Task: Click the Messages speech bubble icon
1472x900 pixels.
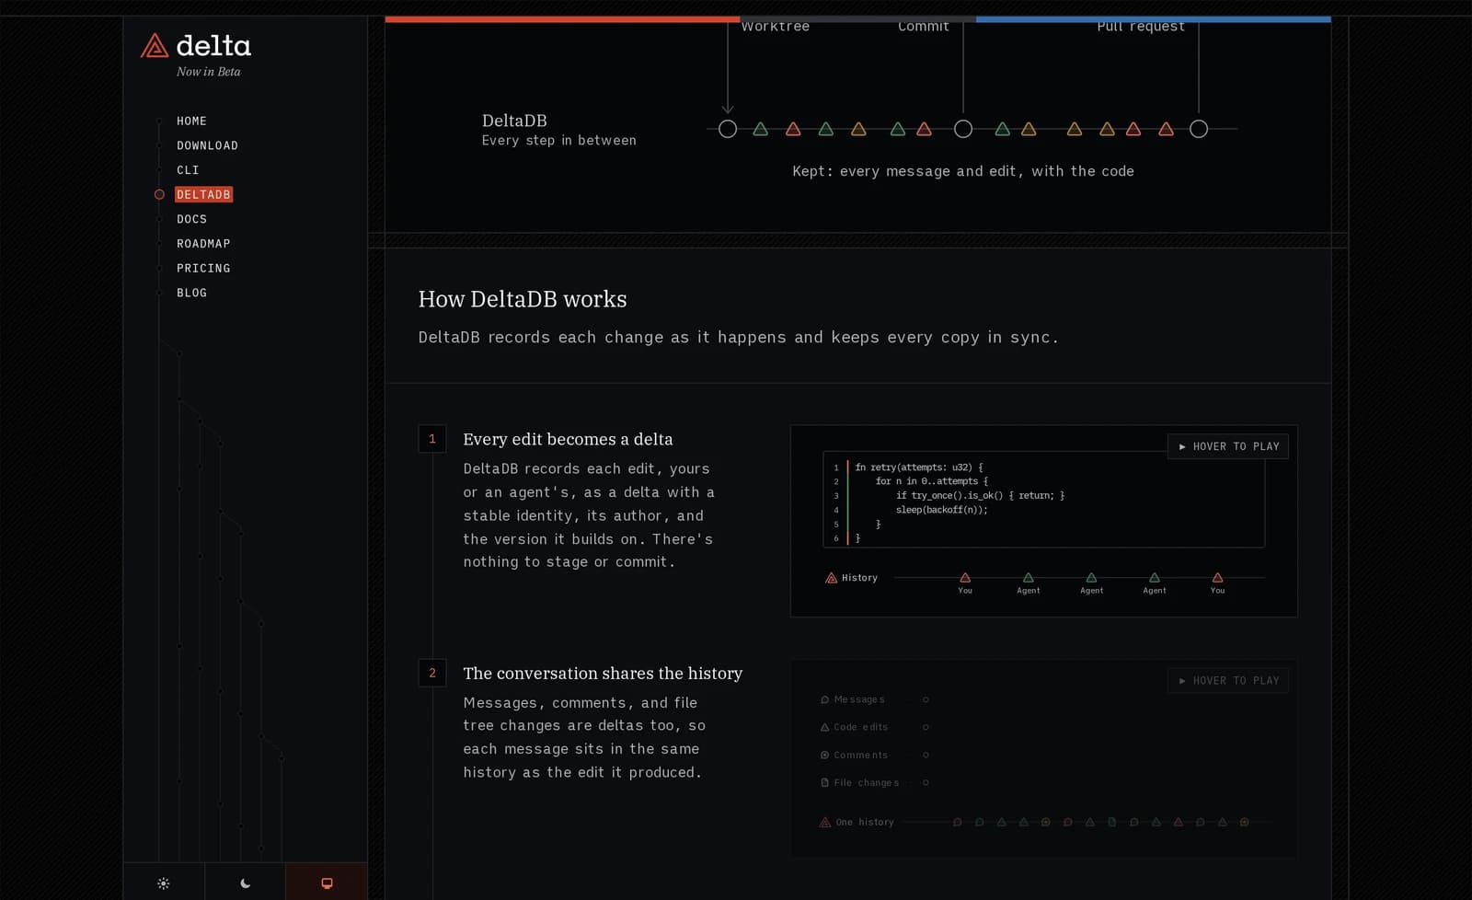Action: (x=824, y=699)
